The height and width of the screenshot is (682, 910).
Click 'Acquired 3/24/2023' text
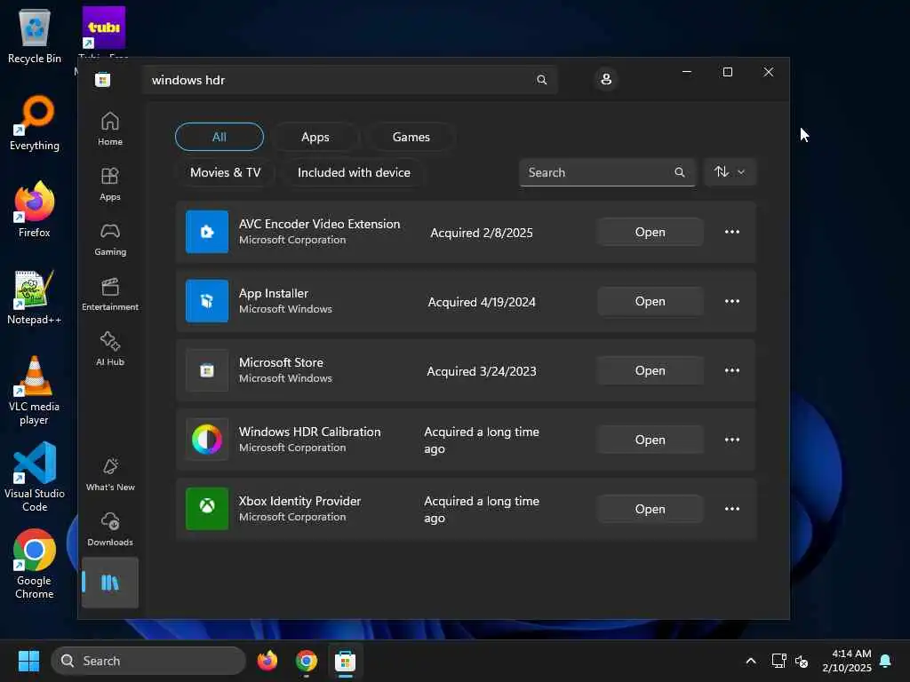tap(482, 371)
